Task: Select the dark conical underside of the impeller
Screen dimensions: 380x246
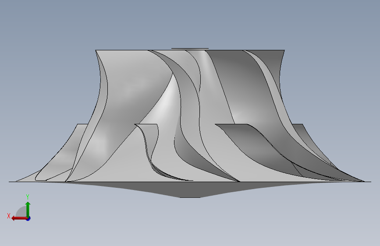Action: (190, 189)
